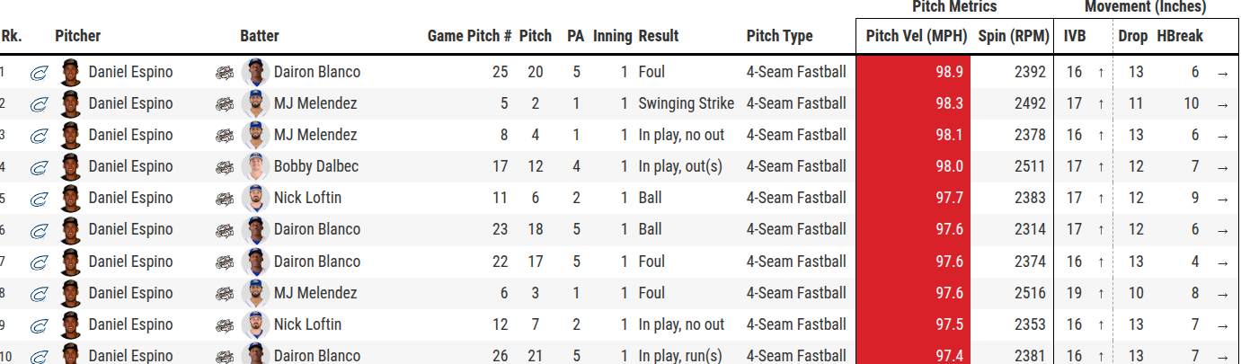This screenshot has height=364, width=1241.
Task: Click MJ Melendez headshot in row 3
Action: point(255,135)
